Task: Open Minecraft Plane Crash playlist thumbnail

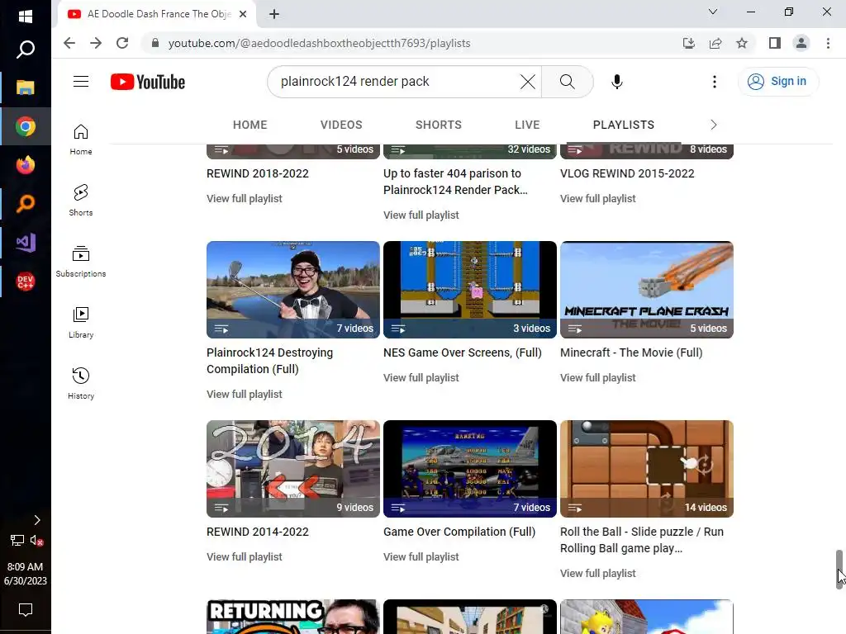Action: [646, 290]
